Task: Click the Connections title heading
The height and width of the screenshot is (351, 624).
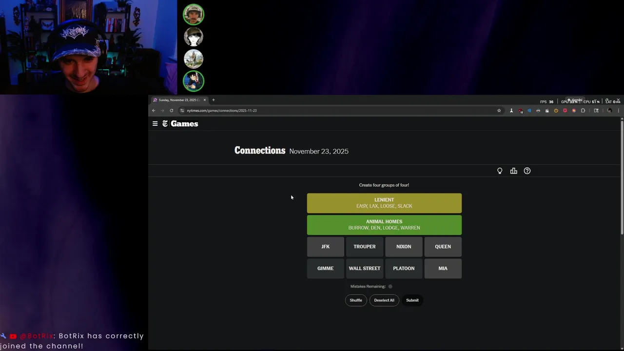Action: tap(260, 151)
